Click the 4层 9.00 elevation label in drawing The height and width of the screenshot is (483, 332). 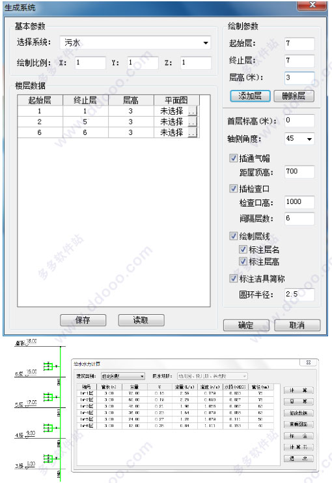point(25,434)
